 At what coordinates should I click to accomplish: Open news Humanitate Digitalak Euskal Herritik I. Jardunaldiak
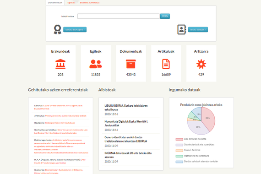click(x=126, y=123)
